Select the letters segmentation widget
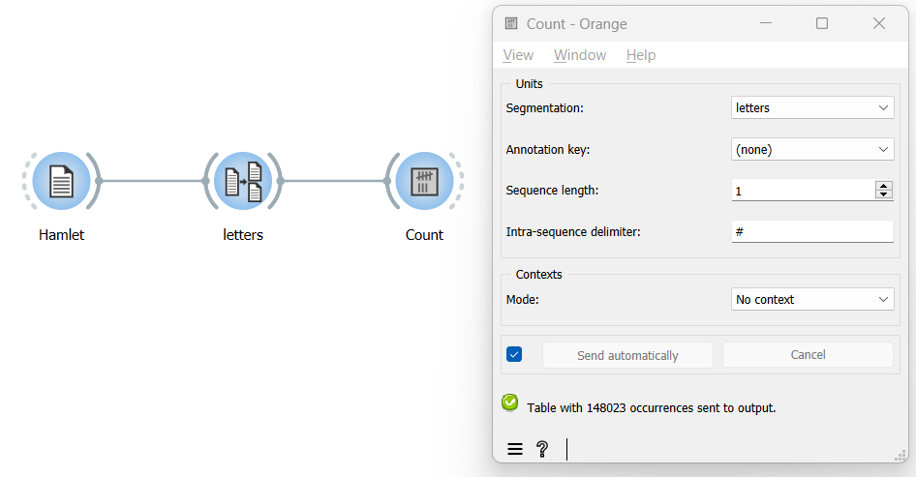 (243, 181)
